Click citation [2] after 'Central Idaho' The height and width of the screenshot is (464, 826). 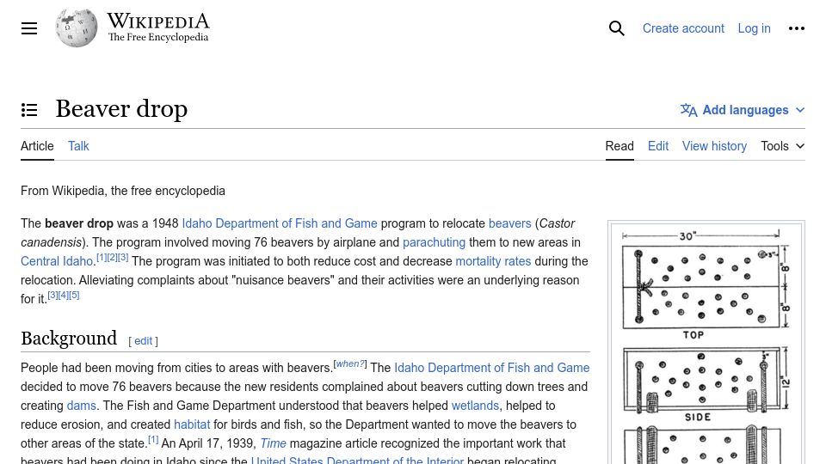click(x=112, y=257)
